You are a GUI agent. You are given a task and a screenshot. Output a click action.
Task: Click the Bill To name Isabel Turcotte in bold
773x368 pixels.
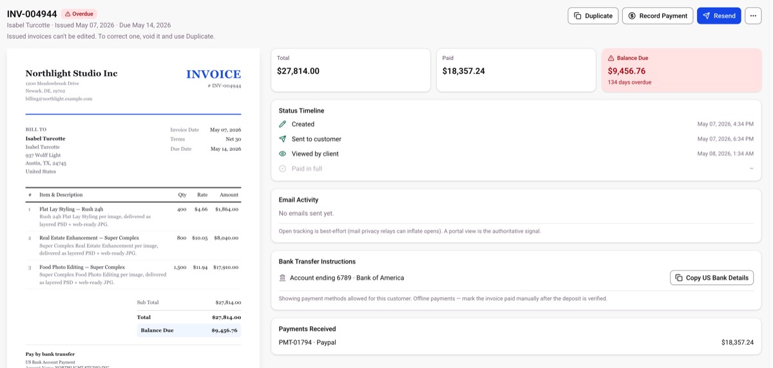(45, 139)
